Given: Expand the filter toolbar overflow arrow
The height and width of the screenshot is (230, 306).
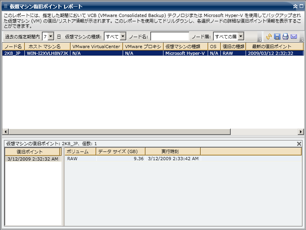Looking at the screenshot, I should click(x=259, y=39).
